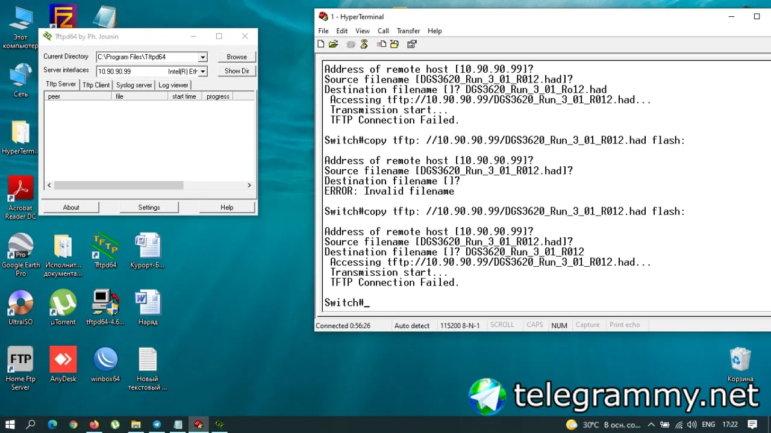Click the right scroll arrow in Tftpd64 list
Screen dimensions: 771x433
(249, 185)
